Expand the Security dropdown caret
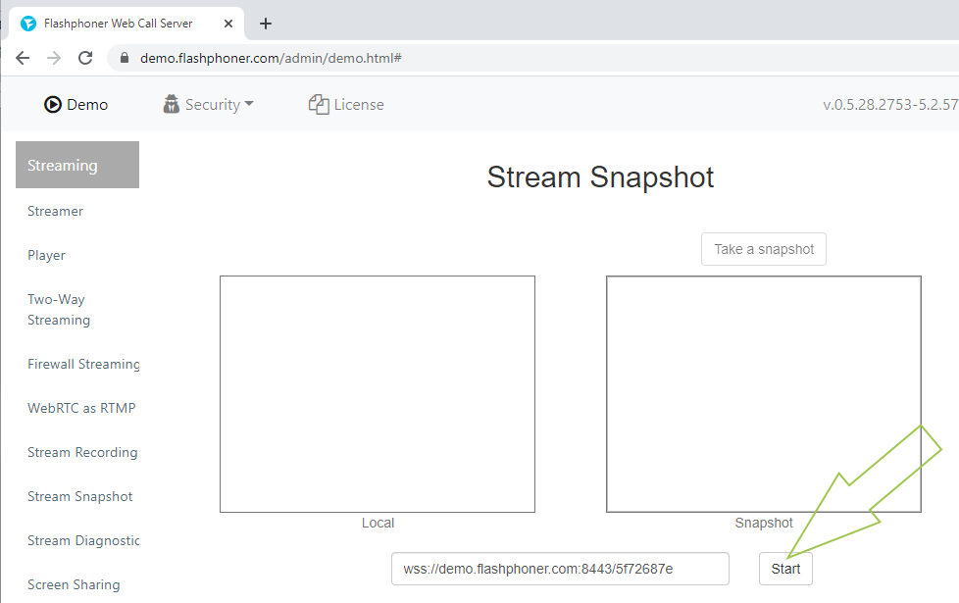This screenshot has width=959, height=603. [x=249, y=104]
